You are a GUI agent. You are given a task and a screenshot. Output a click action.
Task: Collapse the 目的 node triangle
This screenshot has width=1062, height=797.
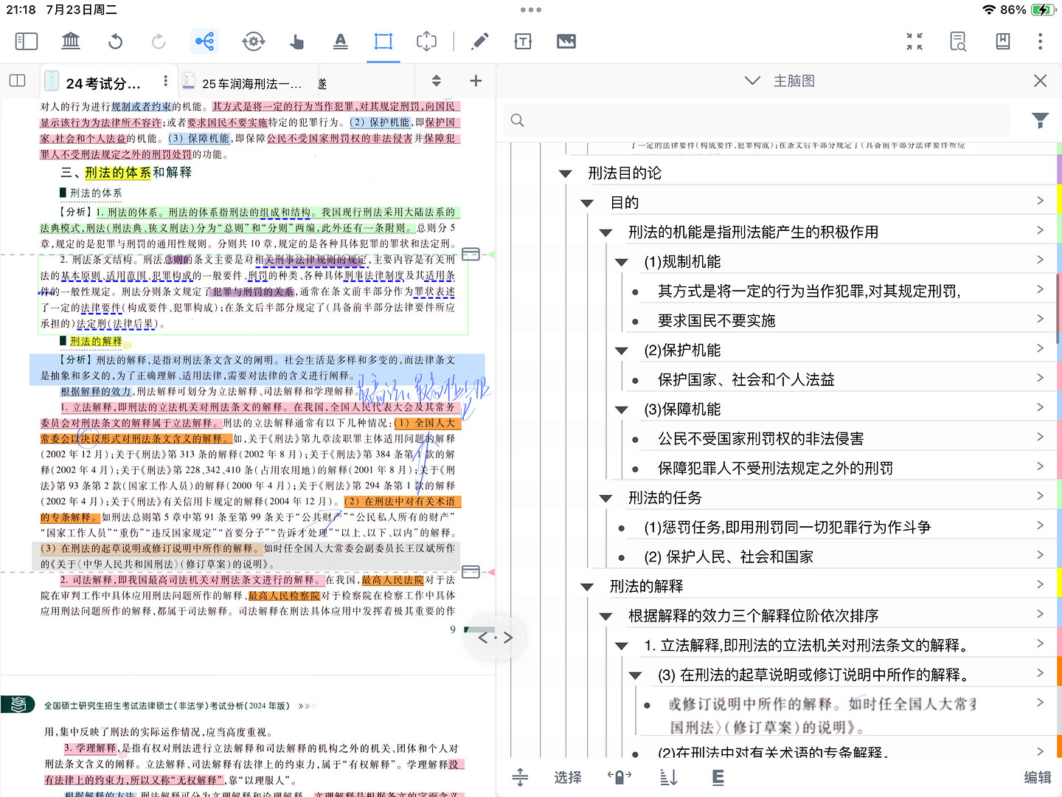point(587,203)
